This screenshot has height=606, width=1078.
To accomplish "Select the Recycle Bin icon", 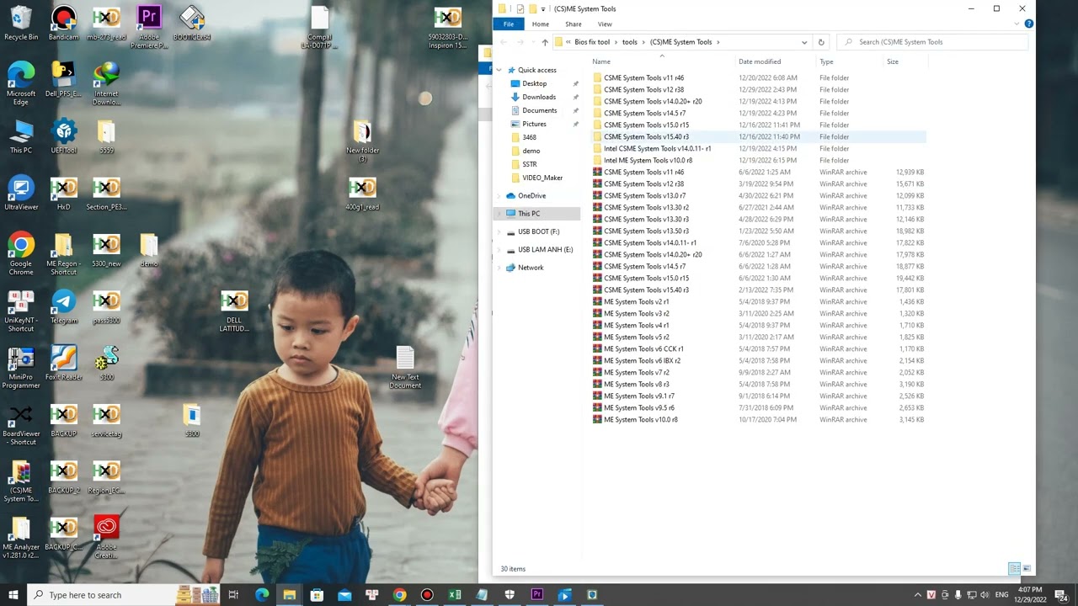I will [x=21, y=23].
